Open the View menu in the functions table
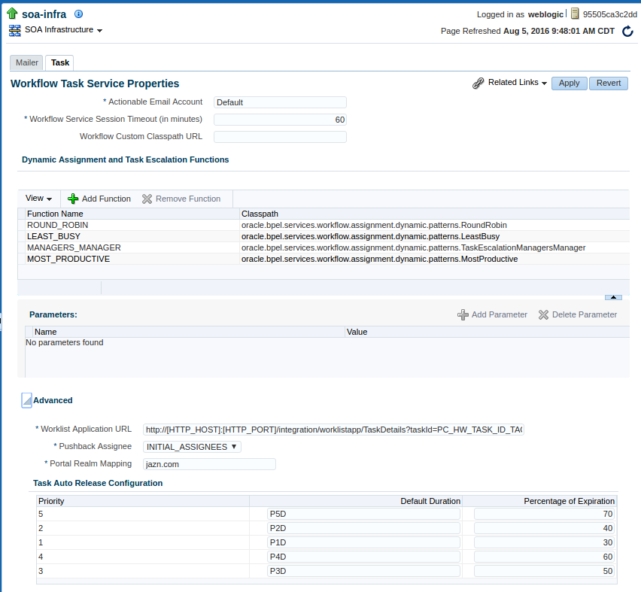The width and height of the screenshot is (641, 592). tap(38, 199)
